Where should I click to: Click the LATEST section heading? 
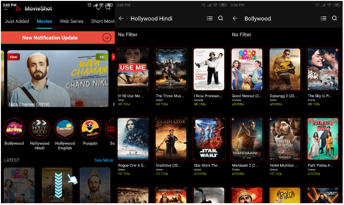point(12,160)
